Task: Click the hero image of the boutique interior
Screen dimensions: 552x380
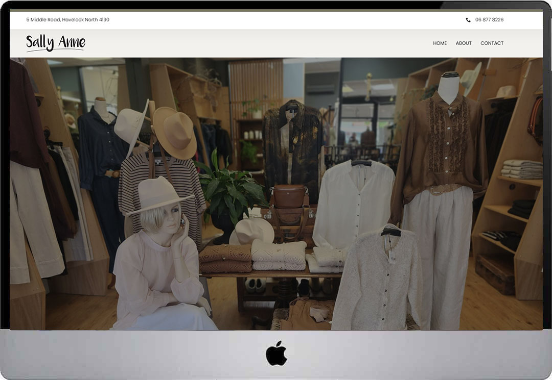Action: tap(276, 194)
